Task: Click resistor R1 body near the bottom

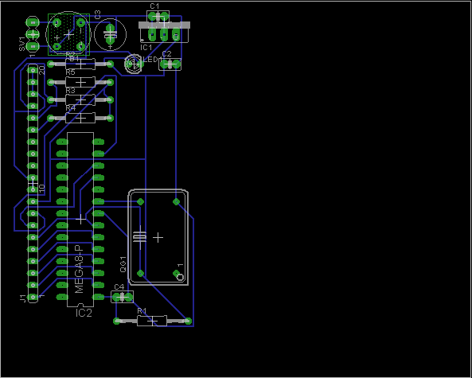Action: point(152,321)
